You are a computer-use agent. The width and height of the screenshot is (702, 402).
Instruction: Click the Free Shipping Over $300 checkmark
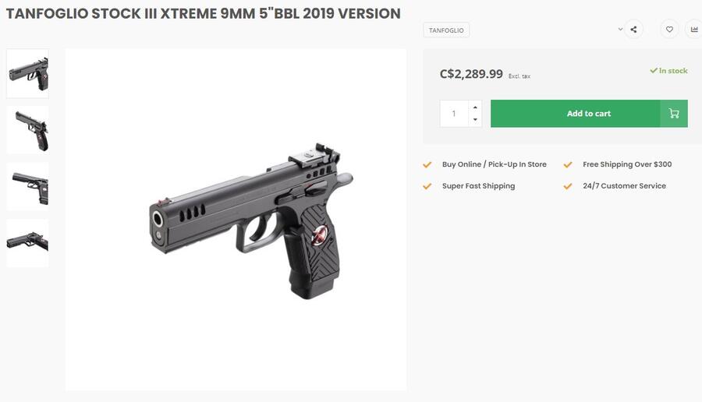click(x=568, y=165)
